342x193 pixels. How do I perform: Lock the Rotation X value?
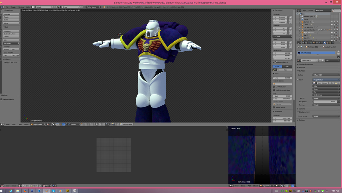290,28
